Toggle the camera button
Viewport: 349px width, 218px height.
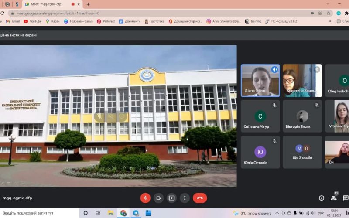pyautogui.click(x=158, y=198)
